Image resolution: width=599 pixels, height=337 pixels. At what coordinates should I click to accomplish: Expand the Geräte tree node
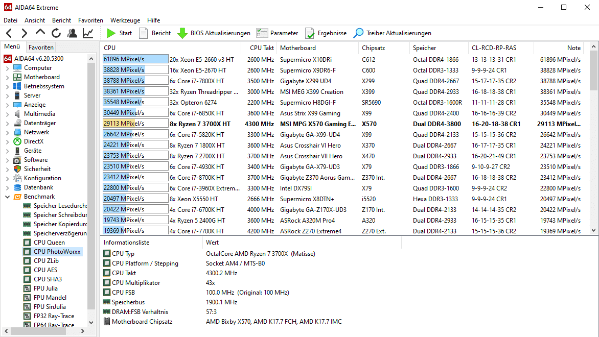(x=7, y=151)
